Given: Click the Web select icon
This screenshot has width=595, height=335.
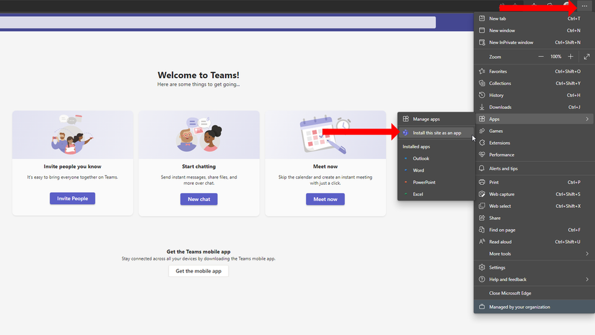Looking at the screenshot, I should tap(482, 206).
